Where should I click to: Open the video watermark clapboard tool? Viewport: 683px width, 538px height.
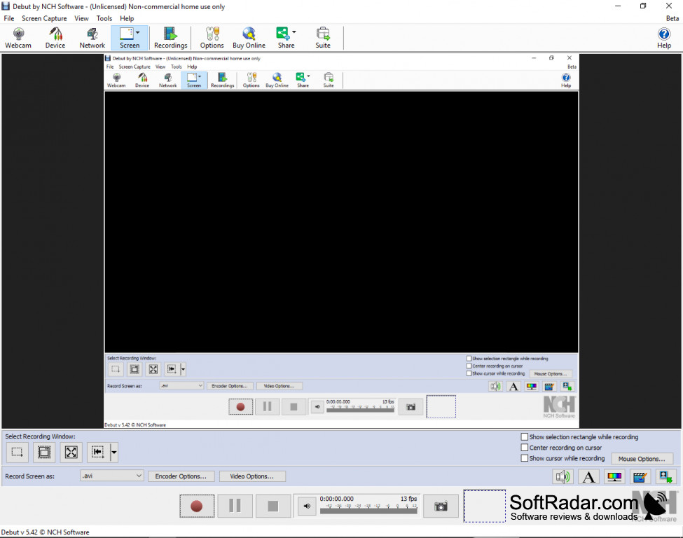click(640, 476)
